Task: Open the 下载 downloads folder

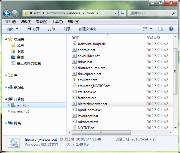Action: click(x=17, y=51)
